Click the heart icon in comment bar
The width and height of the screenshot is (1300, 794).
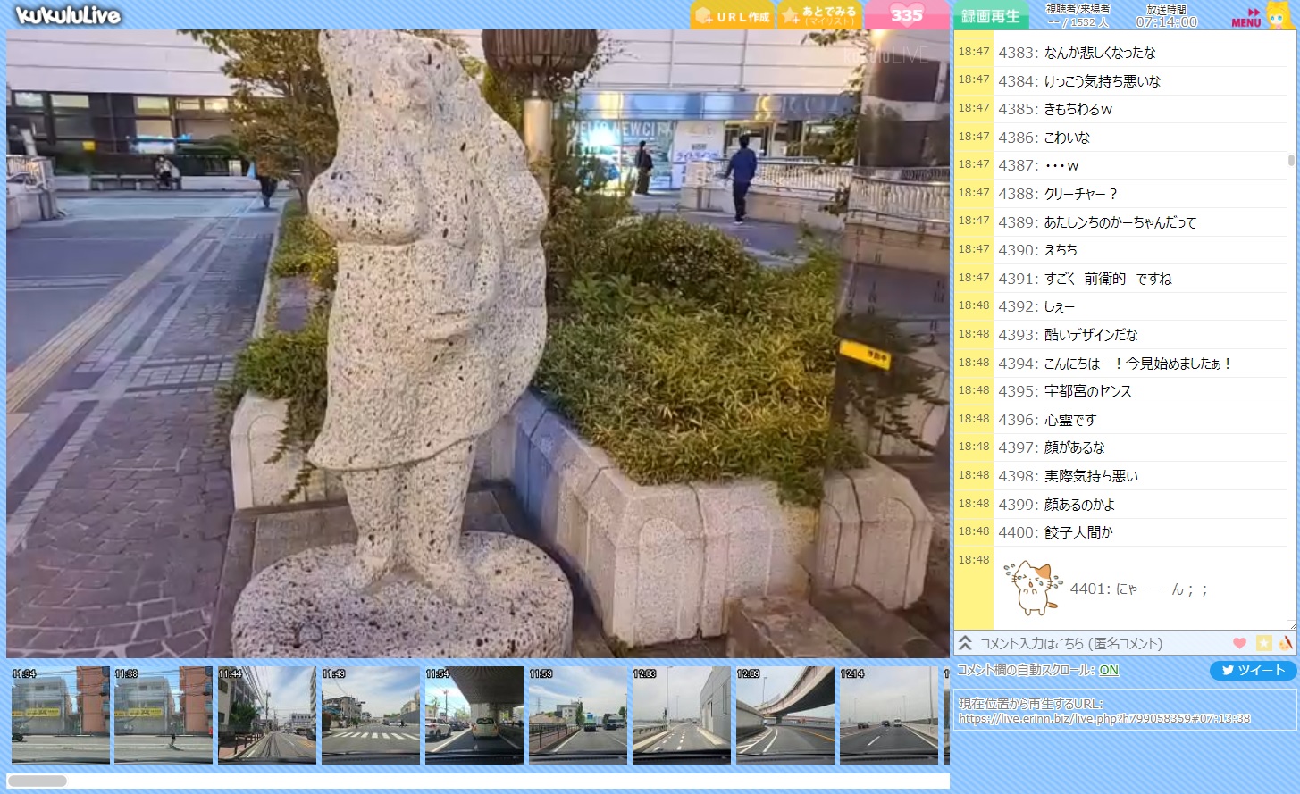(1239, 643)
